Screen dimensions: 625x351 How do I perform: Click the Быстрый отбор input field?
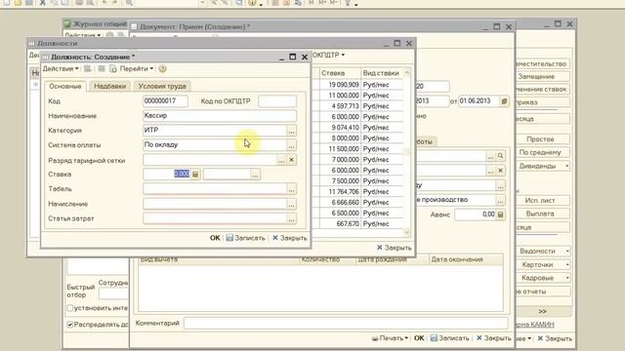[113, 294]
